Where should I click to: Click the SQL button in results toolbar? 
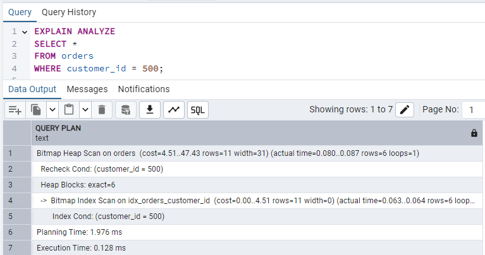tap(198, 110)
